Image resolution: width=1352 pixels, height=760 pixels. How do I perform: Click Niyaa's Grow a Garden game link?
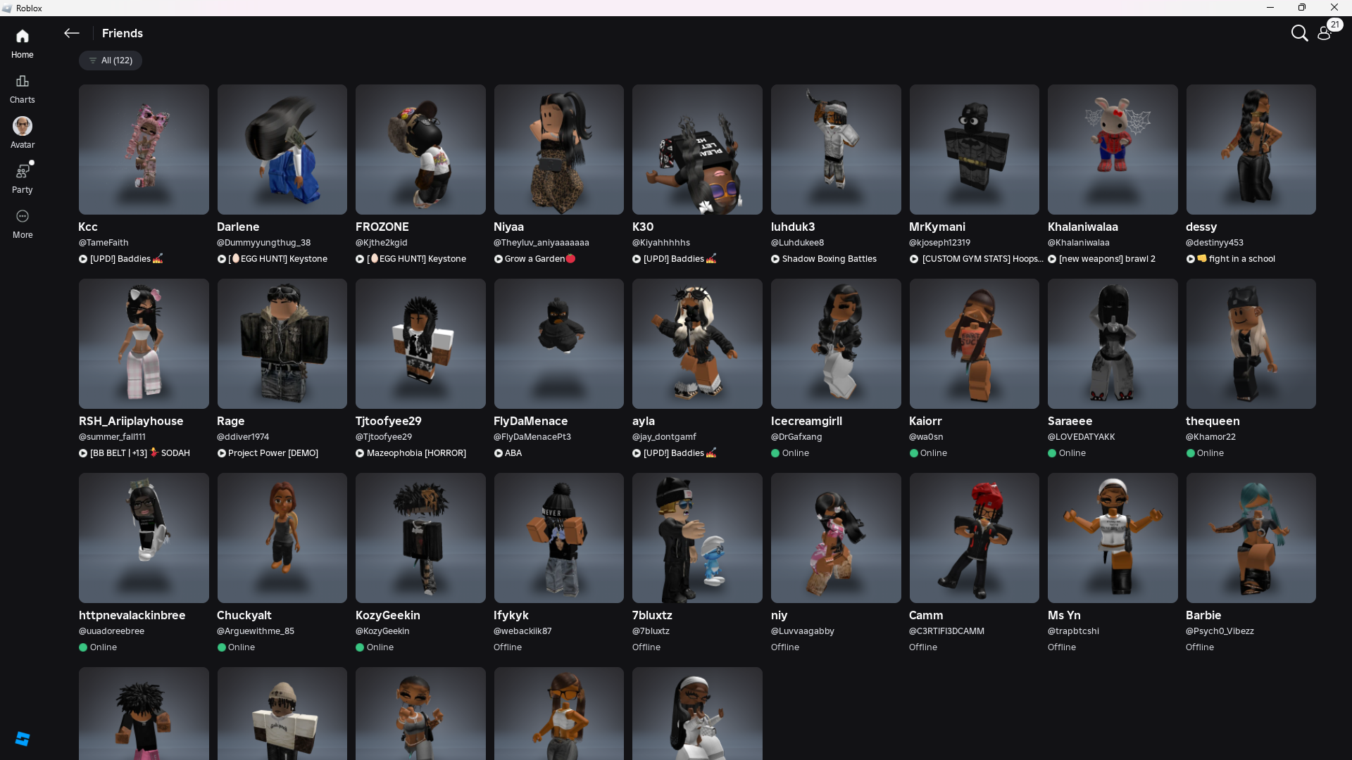(534, 259)
